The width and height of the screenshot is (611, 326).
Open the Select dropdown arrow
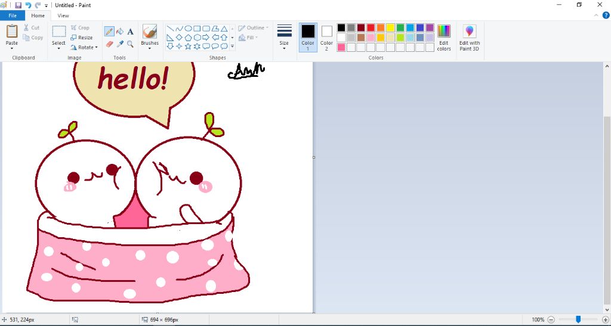pos(59,49)
